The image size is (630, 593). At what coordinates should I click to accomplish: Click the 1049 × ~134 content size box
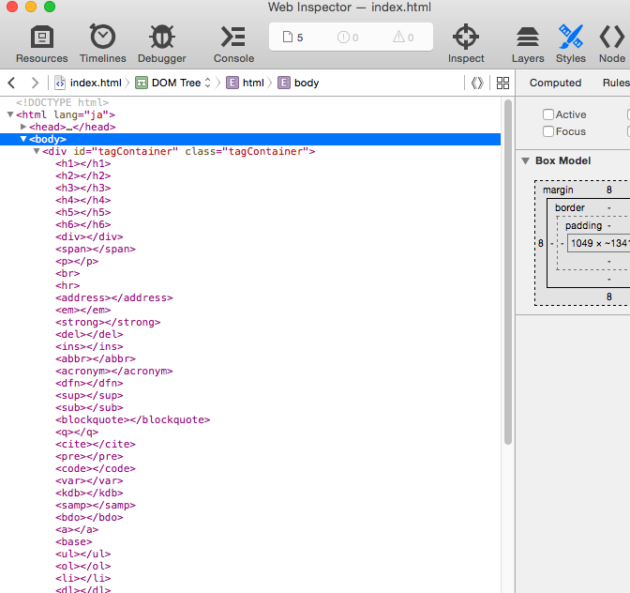(599, 243)
